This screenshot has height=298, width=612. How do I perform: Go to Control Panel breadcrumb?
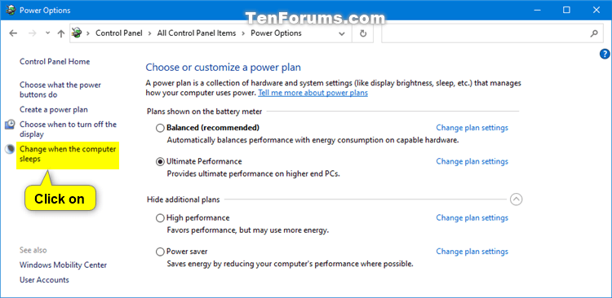click(x=119, y=33)
